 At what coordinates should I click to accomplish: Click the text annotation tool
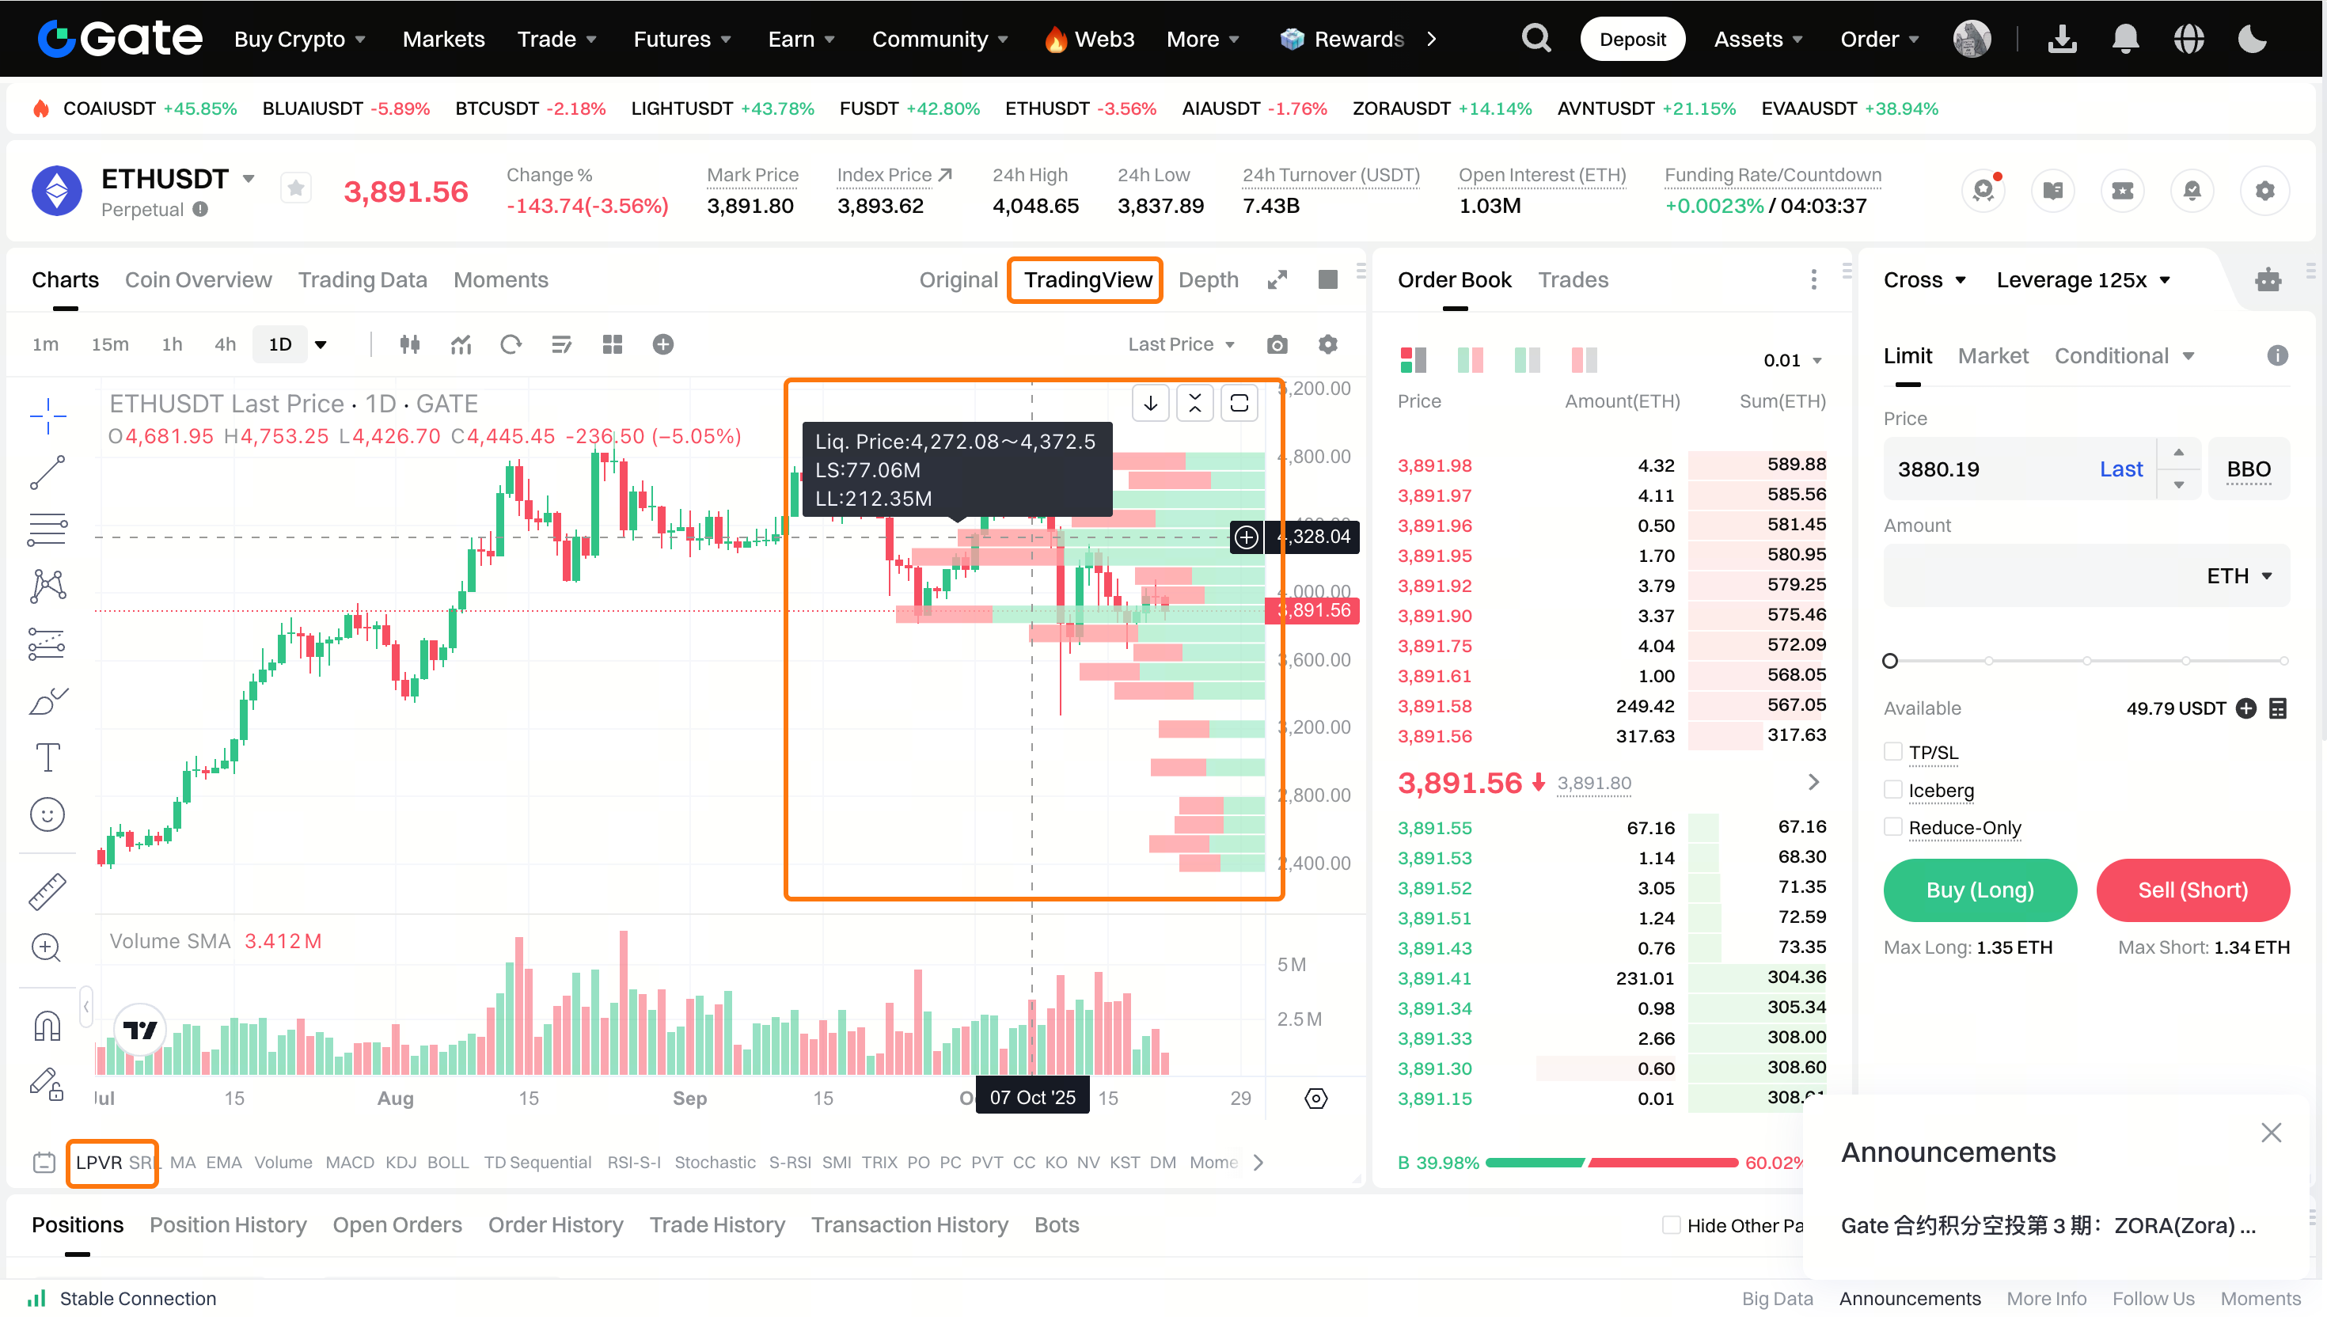47,757
